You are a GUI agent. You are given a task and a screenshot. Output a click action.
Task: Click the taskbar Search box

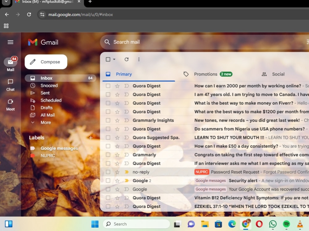(136, 224)
